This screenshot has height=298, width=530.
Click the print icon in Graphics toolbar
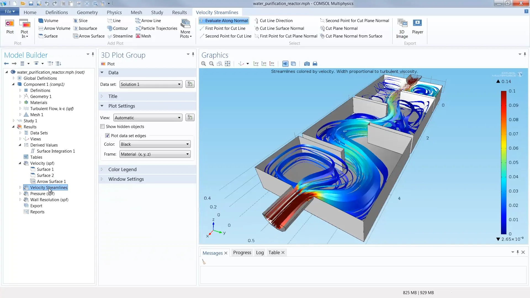(x=315, y=64)
